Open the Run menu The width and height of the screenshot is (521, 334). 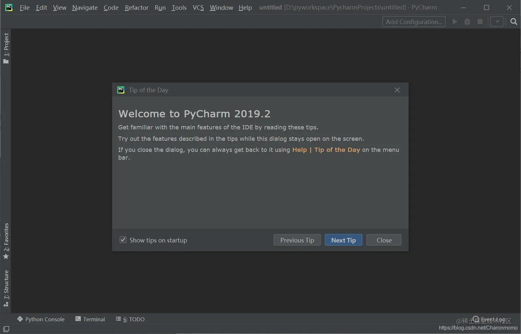coord(160,7)
